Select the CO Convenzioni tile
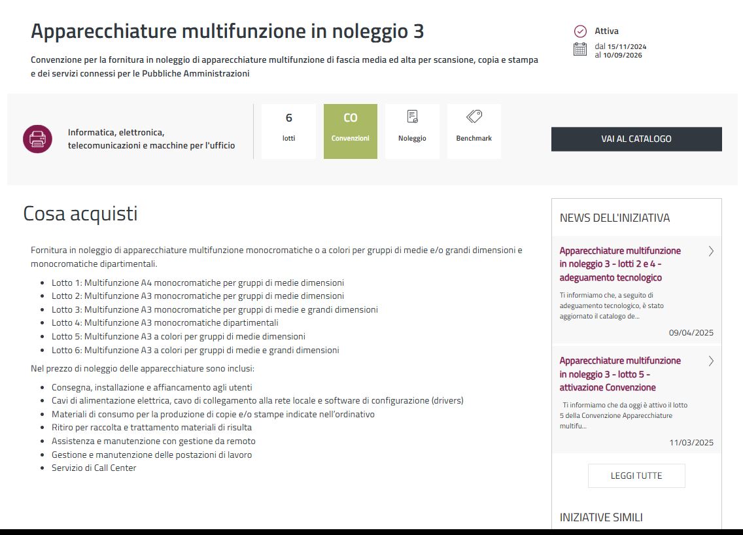The width and height of the screenshot is (743, 535). point(350,131)
